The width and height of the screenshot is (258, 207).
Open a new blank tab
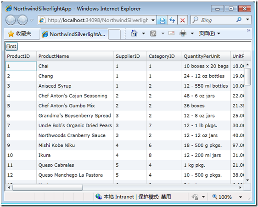tap(114, 34)
